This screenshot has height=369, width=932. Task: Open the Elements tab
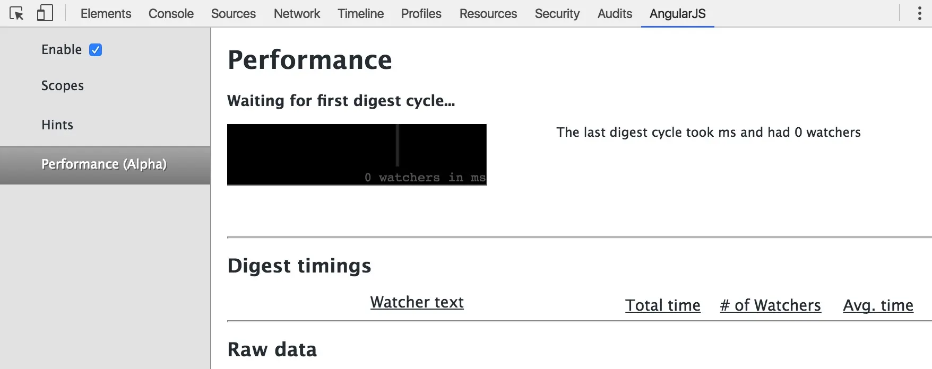(106, 13)
